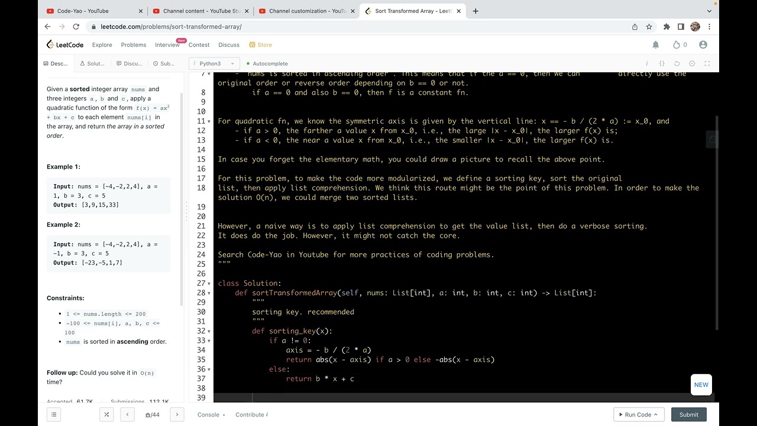Open the user profile avatar menu
This screenshot has width=757, height=426.
click(703, 45)
